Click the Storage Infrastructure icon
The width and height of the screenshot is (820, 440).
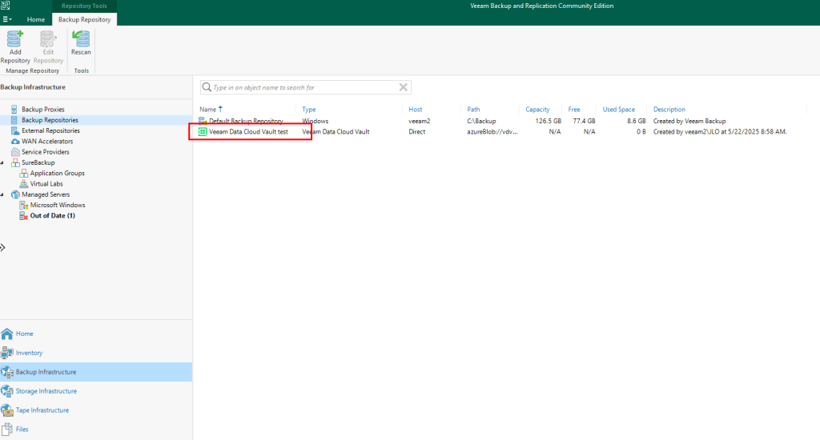coord(6,391)
